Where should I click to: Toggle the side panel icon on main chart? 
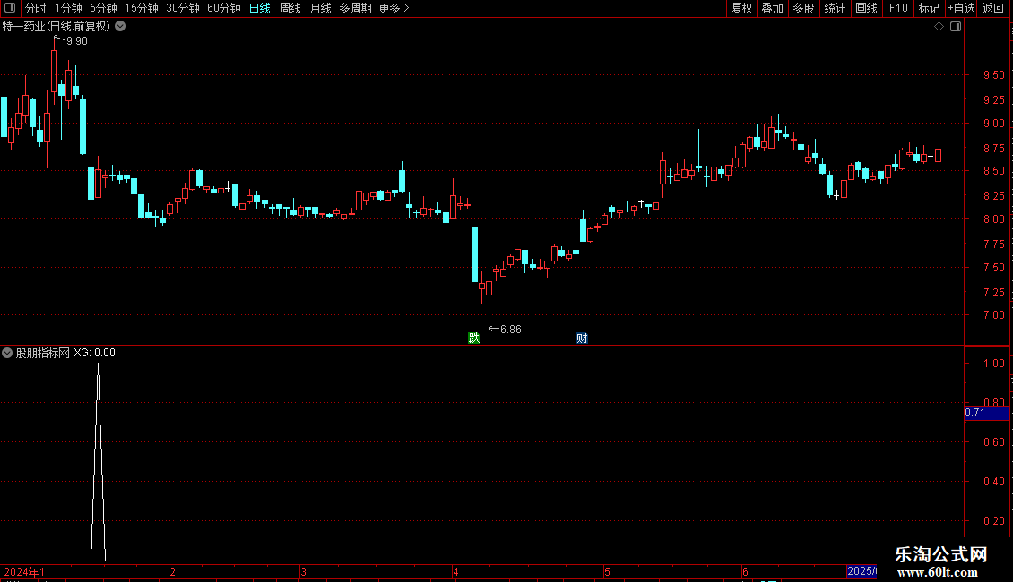coord(956,27)
